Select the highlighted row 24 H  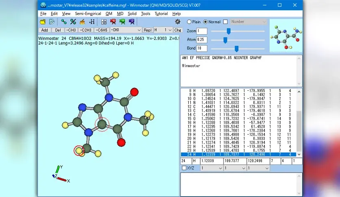[x=238, y=155]
